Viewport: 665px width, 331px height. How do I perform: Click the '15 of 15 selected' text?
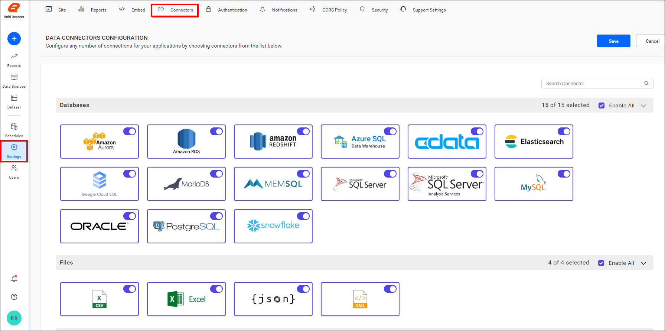565,105
